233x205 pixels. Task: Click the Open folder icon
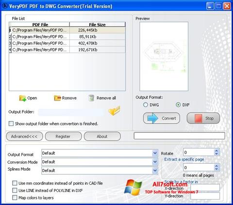(23, 98)
